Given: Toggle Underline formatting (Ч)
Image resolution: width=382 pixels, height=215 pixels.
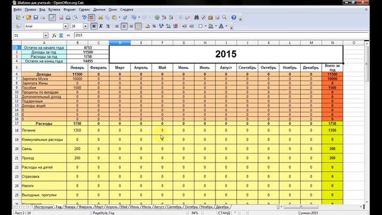Looking at the screenshot, I should pos(108,26).
